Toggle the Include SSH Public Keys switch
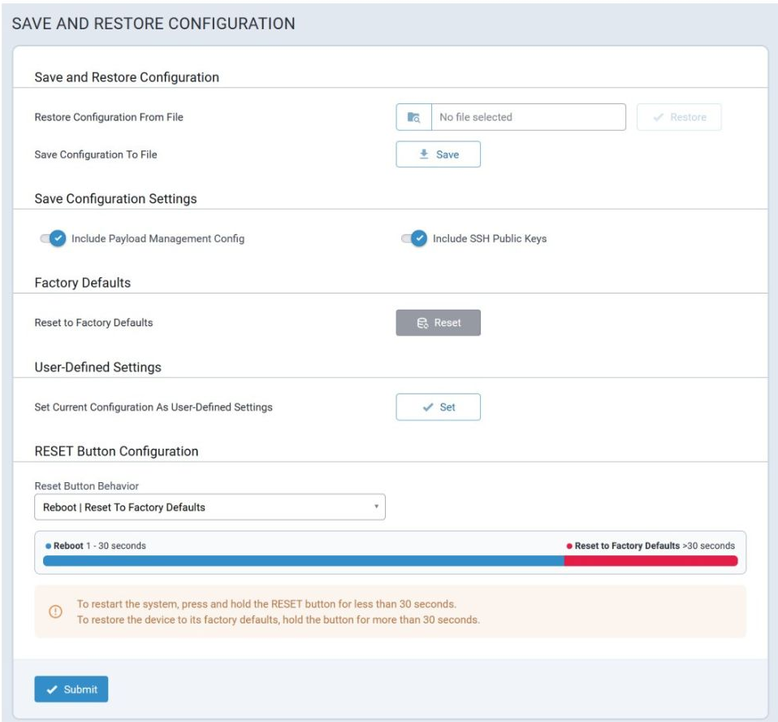778x722 pixels. tap(415, 239)
